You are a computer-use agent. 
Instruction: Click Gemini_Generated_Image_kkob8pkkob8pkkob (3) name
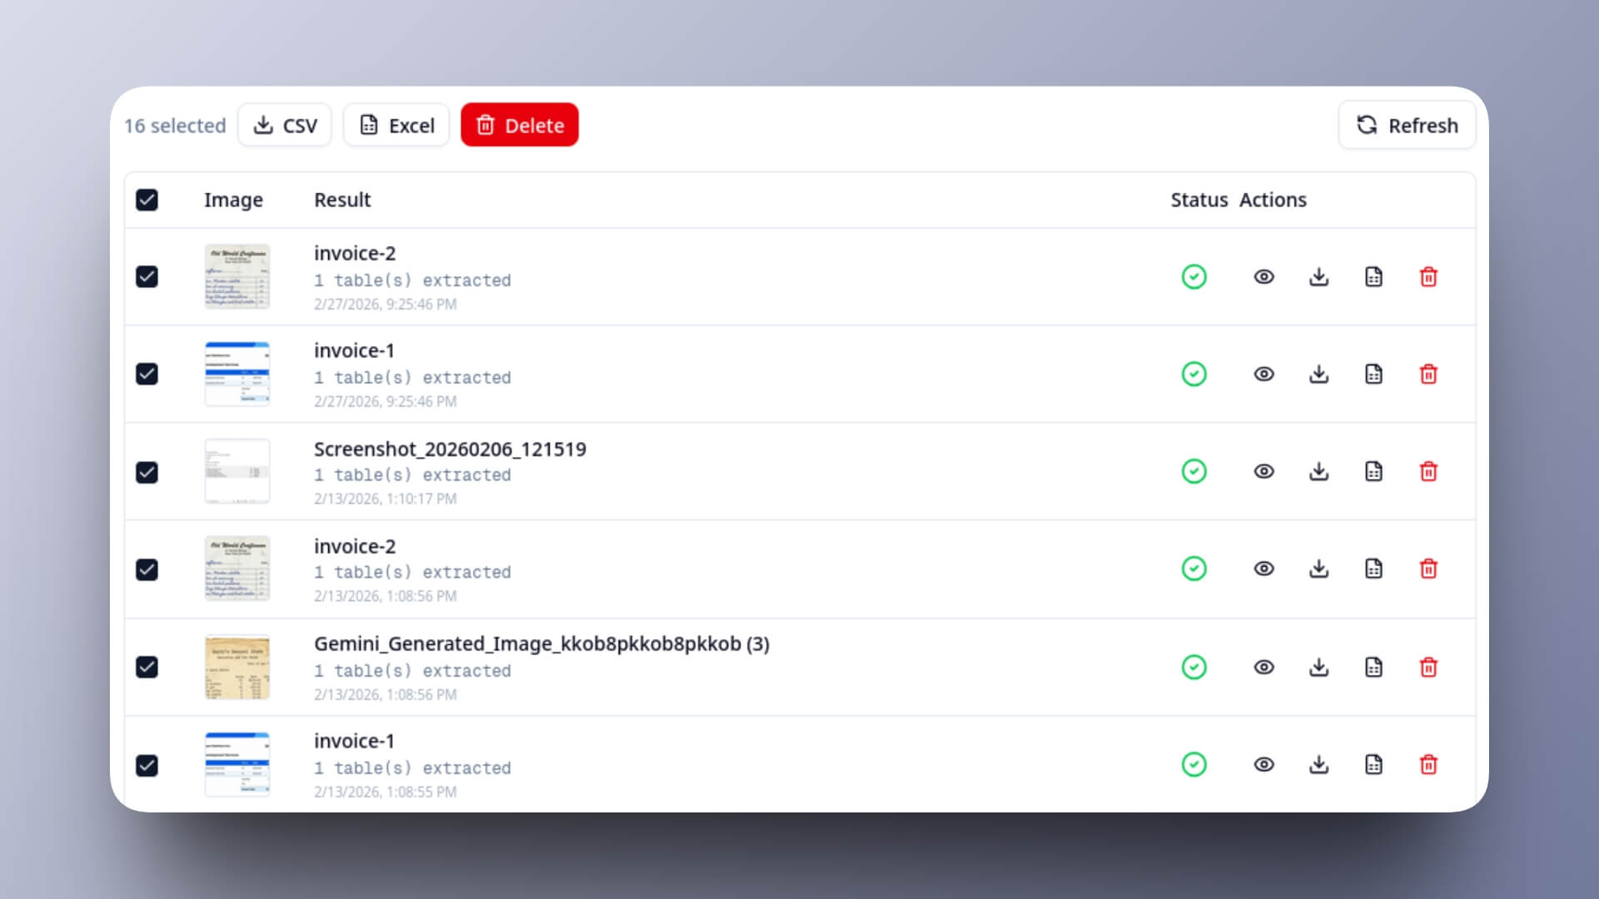(x=541, y=643)
